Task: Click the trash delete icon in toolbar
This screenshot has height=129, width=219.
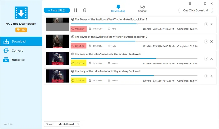Action: coord(84,10)
